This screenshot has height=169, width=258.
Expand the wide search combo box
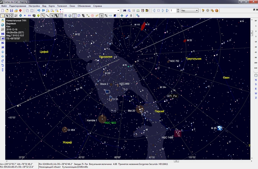[x=118, y=11]
